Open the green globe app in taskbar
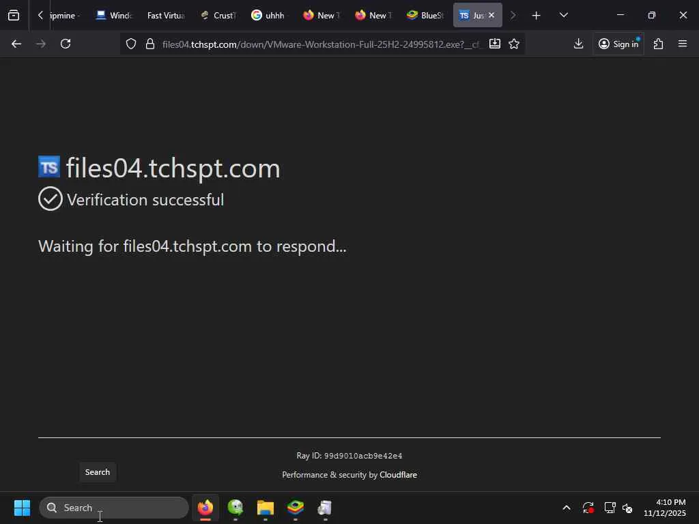This screenshot has width=699, height=524. pyautogui.click(x=236, y=508)
